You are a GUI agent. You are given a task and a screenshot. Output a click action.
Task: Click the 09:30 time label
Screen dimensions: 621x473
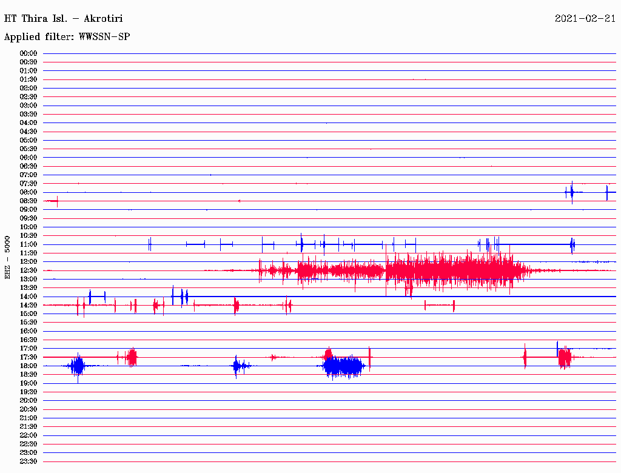click(x=29, y=218)
